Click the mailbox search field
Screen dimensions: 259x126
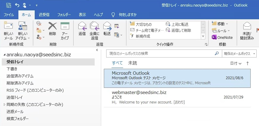[160, 54]
